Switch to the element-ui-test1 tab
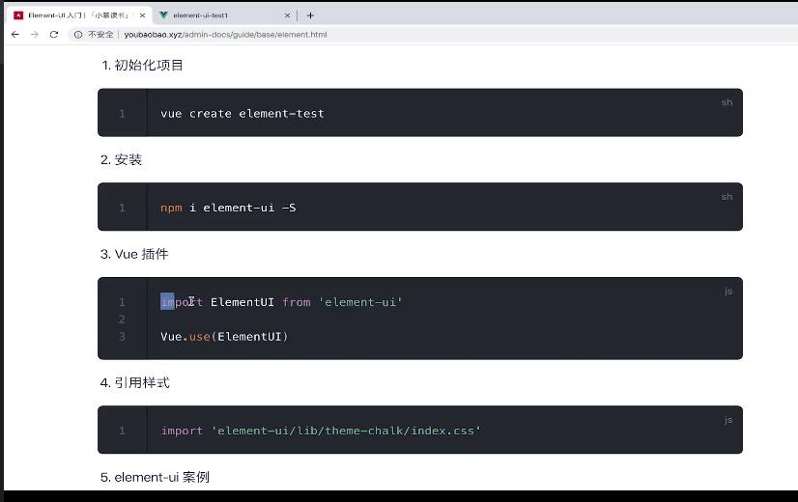Image resolution: width=798 pixels, height=502 pixels. (224, 15)
